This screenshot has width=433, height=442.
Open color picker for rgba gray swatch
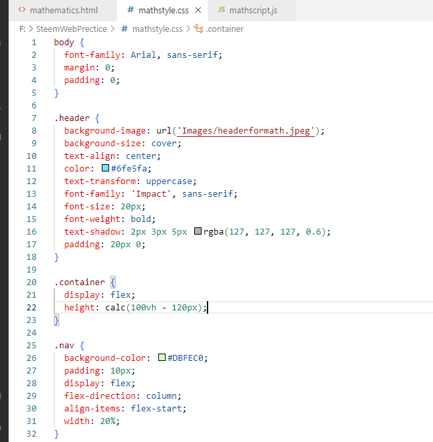[198, 231]
